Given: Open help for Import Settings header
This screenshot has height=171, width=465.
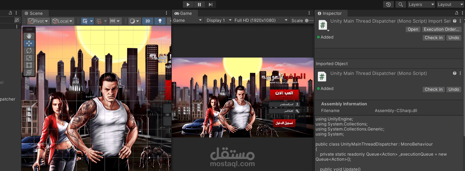Looking at the screenshot, I should point(455,21).
